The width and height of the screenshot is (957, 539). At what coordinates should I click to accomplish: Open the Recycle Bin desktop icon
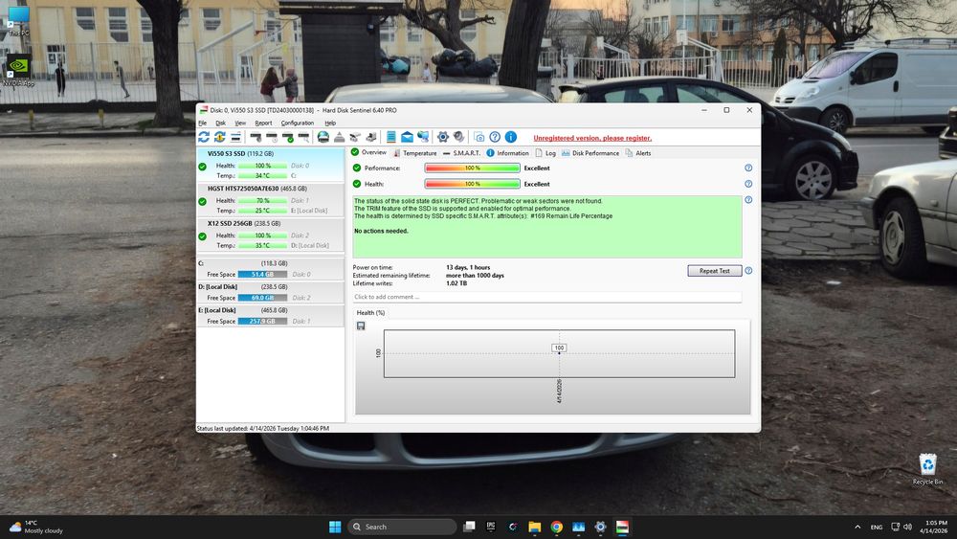tap(927, 469)
